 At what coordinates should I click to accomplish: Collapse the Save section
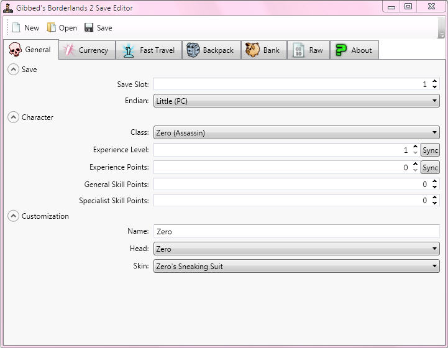pyautogui.click(x=13, y=70)
